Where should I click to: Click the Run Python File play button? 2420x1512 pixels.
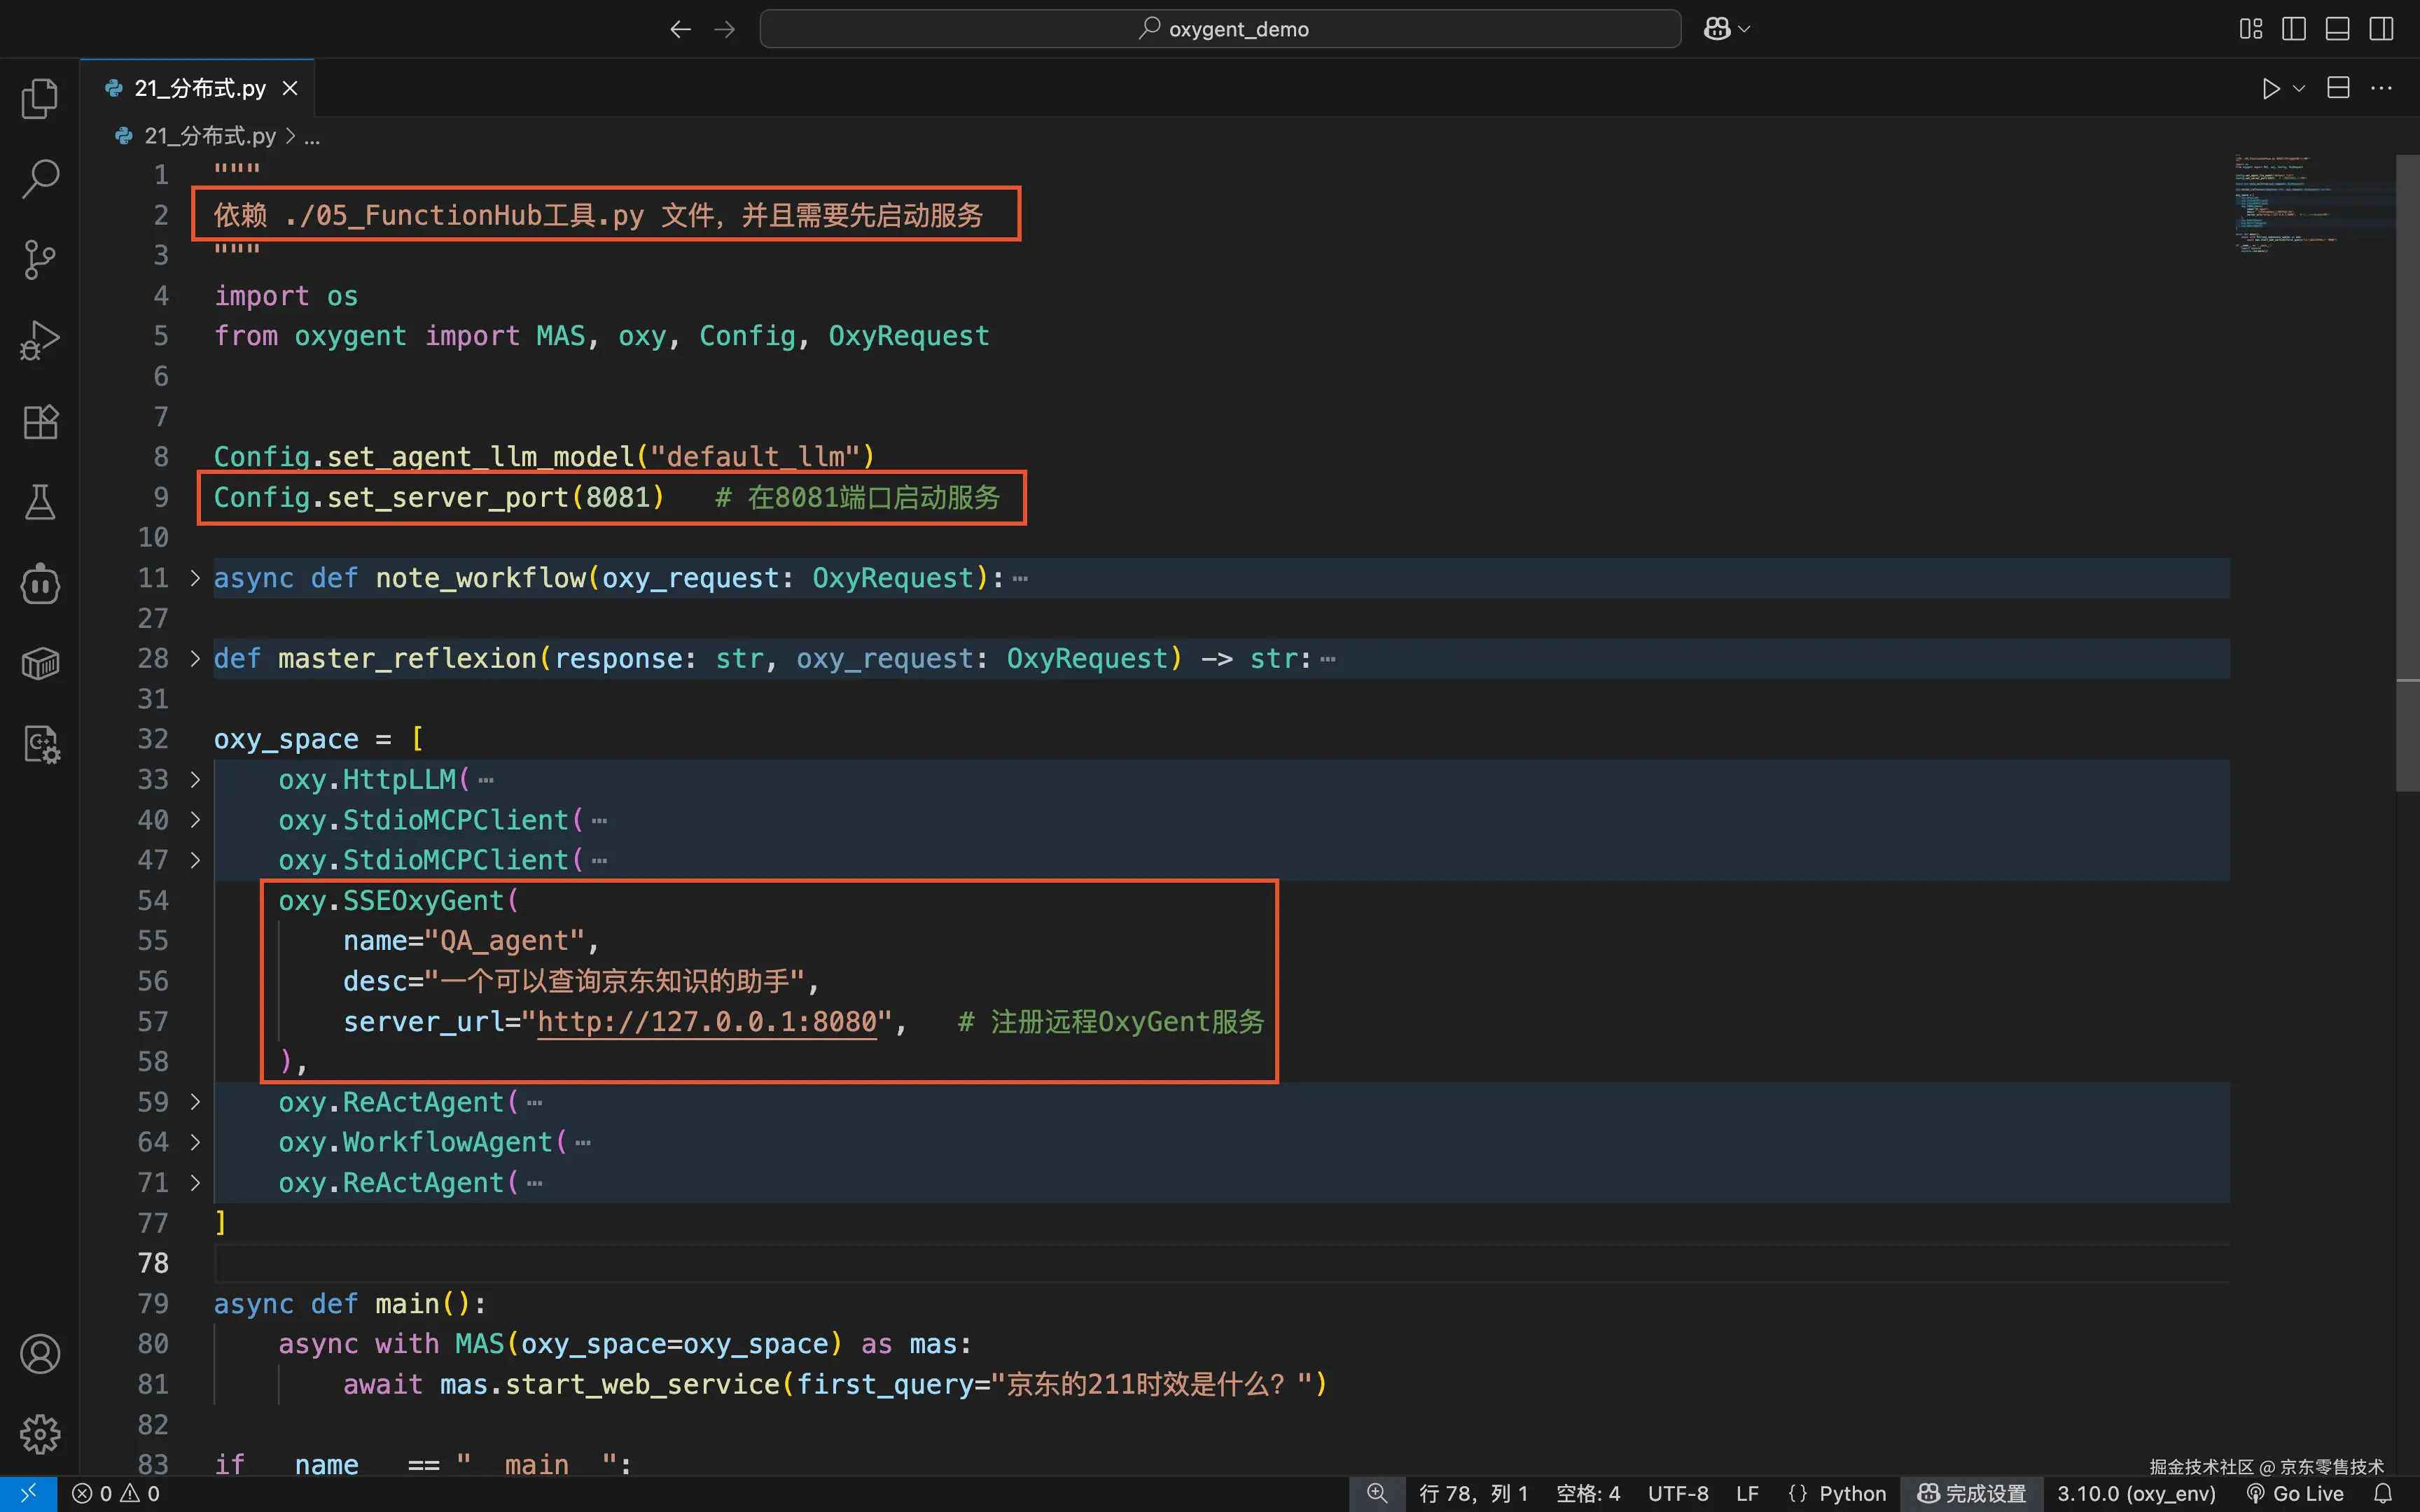coord(2270,89)
